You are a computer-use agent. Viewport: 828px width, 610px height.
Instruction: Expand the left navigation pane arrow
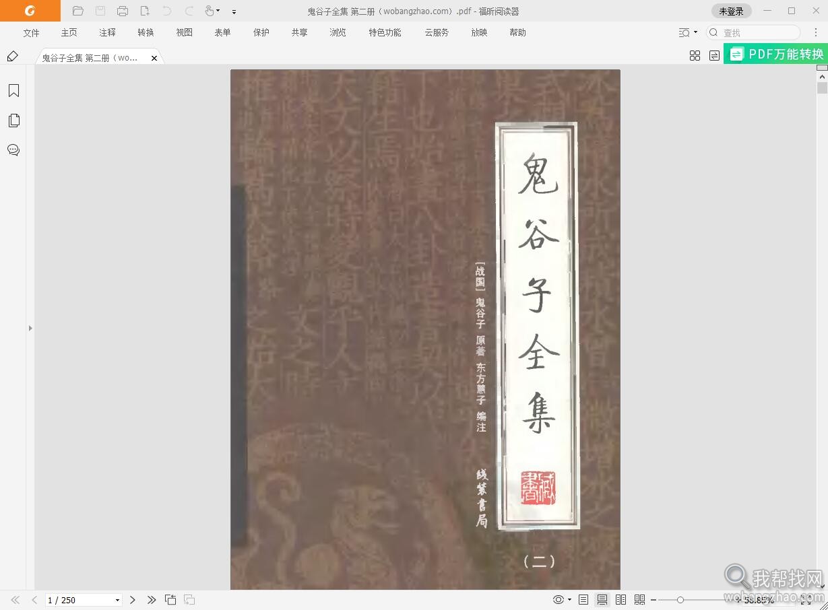click(30, 329)
